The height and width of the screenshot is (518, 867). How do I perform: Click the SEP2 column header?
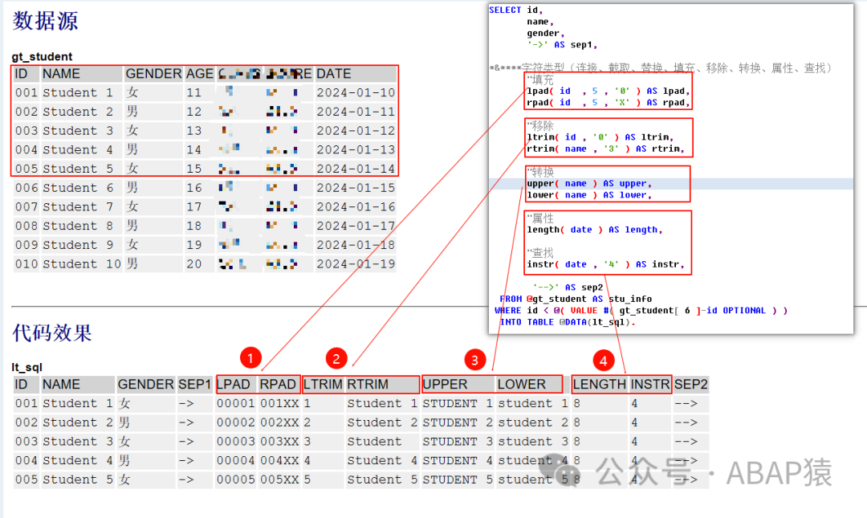click(x=691, y=384)
